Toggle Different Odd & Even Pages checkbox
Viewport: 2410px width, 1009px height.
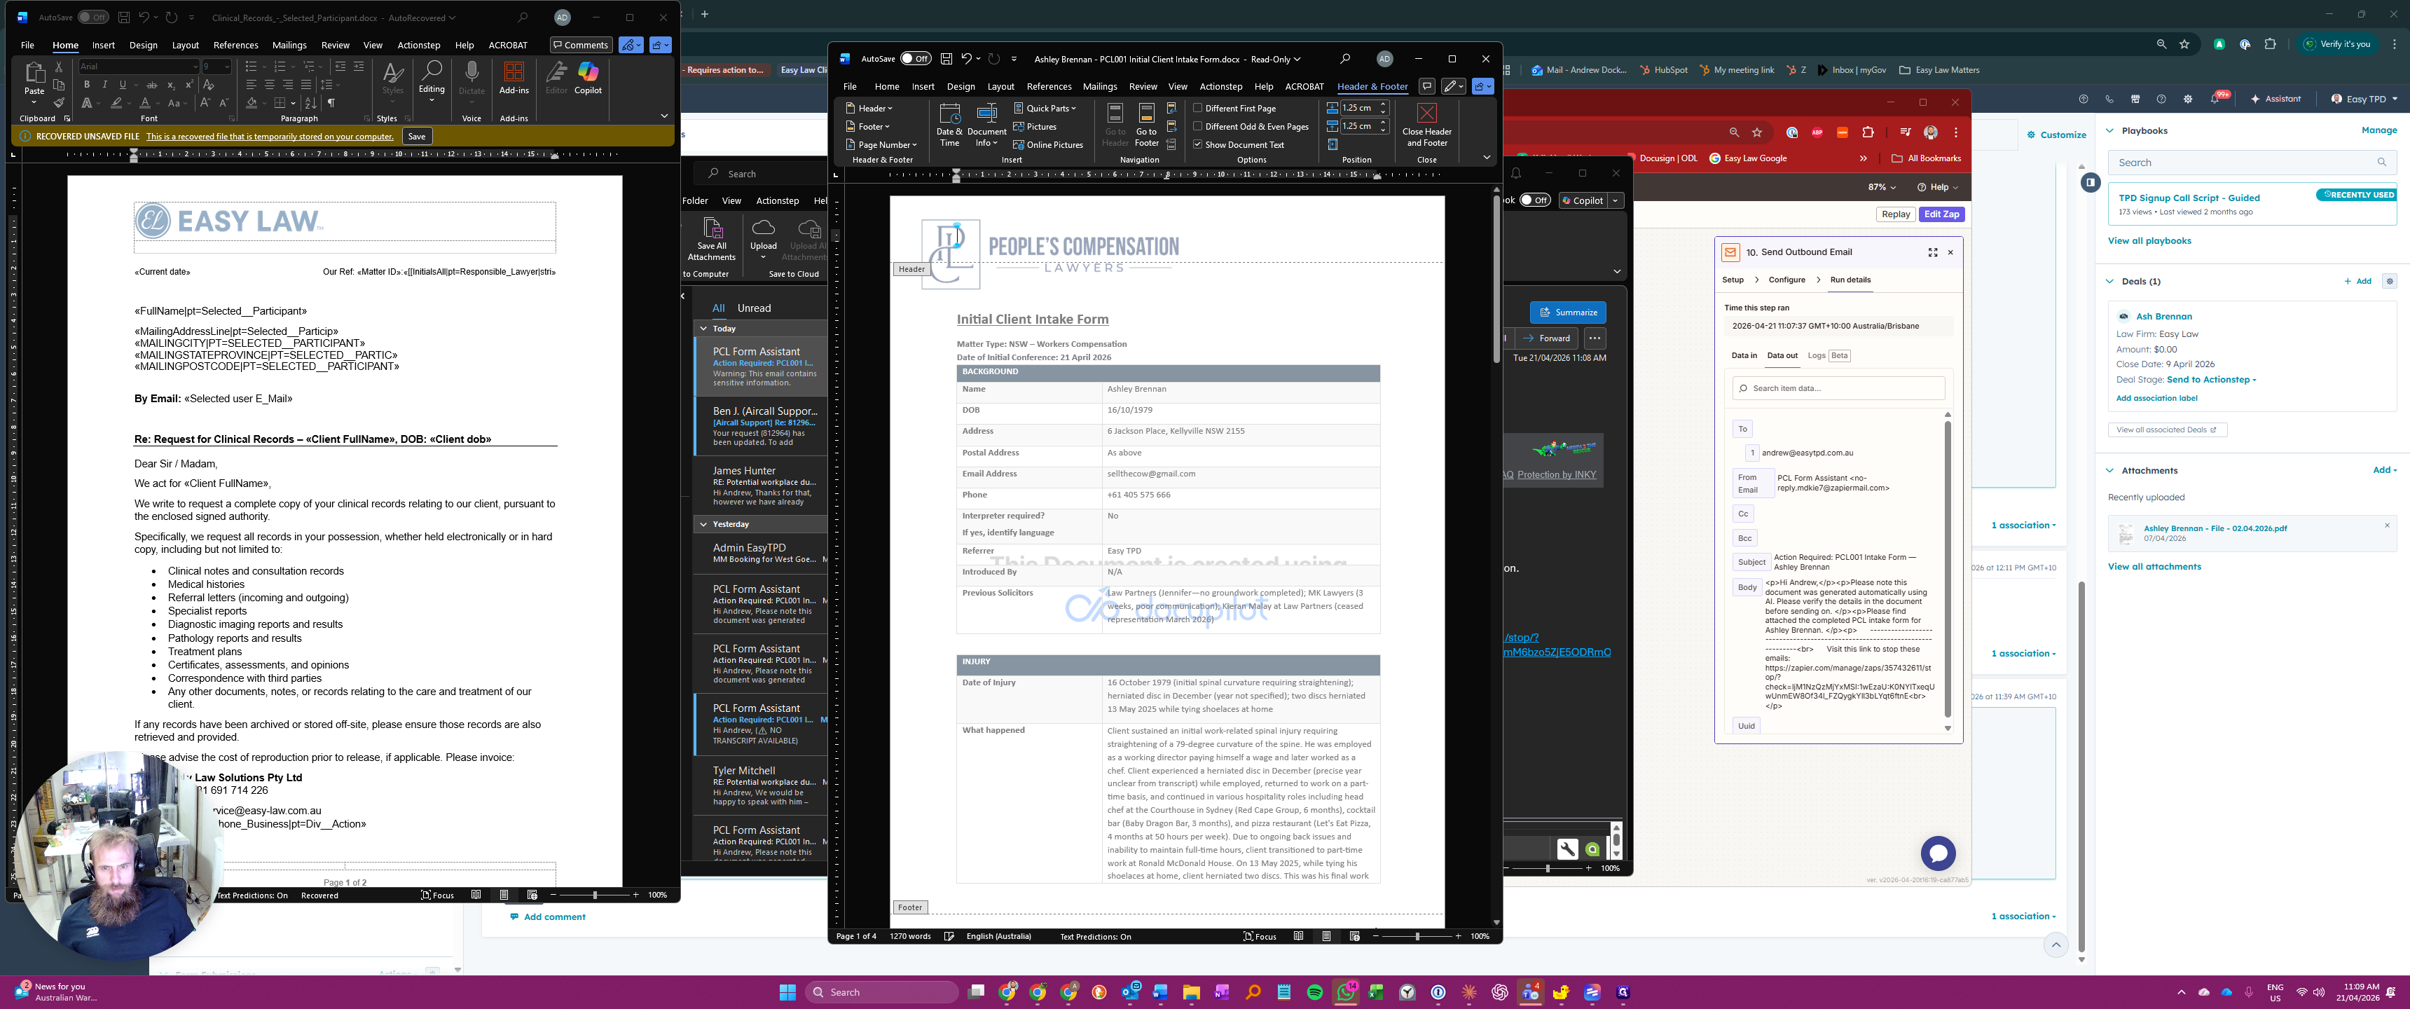1197,126
